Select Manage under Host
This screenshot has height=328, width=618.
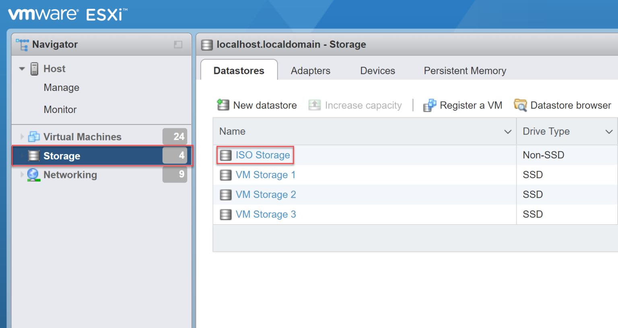62,88
